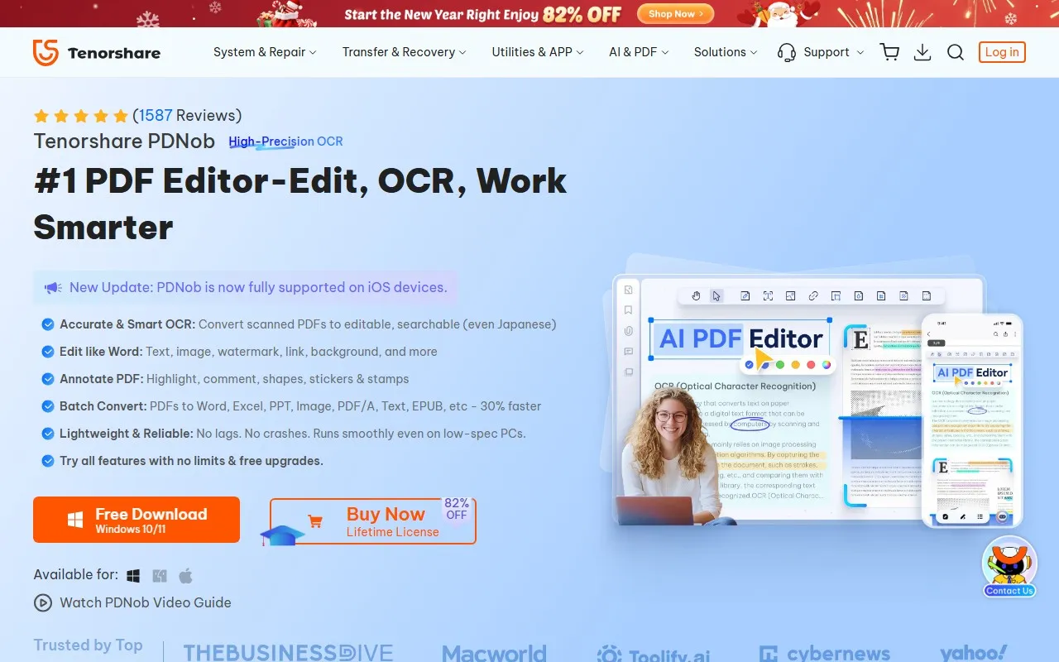Click the Support headset icon
1059x662 pixels.
click(x=786, y=52)
